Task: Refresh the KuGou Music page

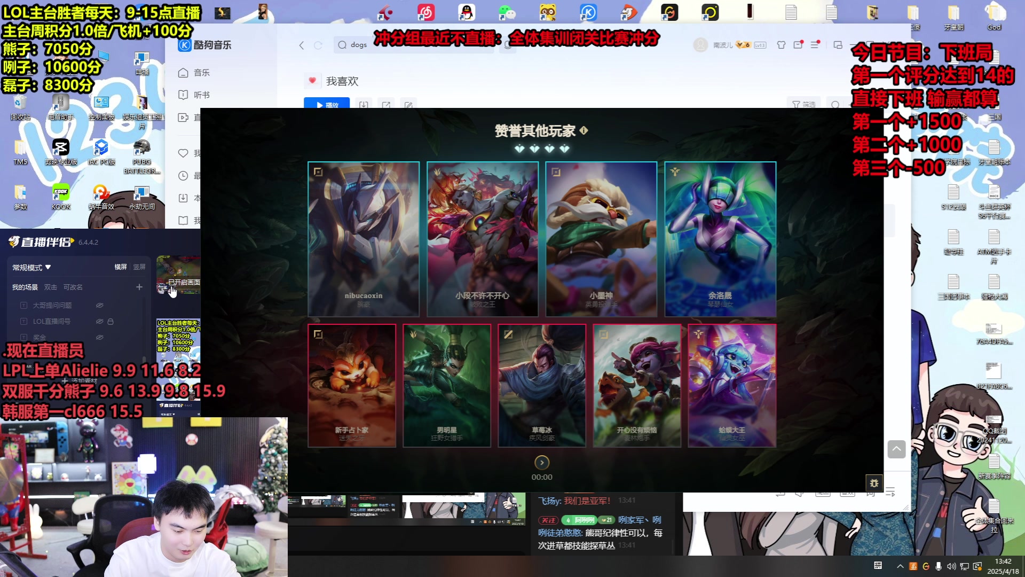Action: 318,45
